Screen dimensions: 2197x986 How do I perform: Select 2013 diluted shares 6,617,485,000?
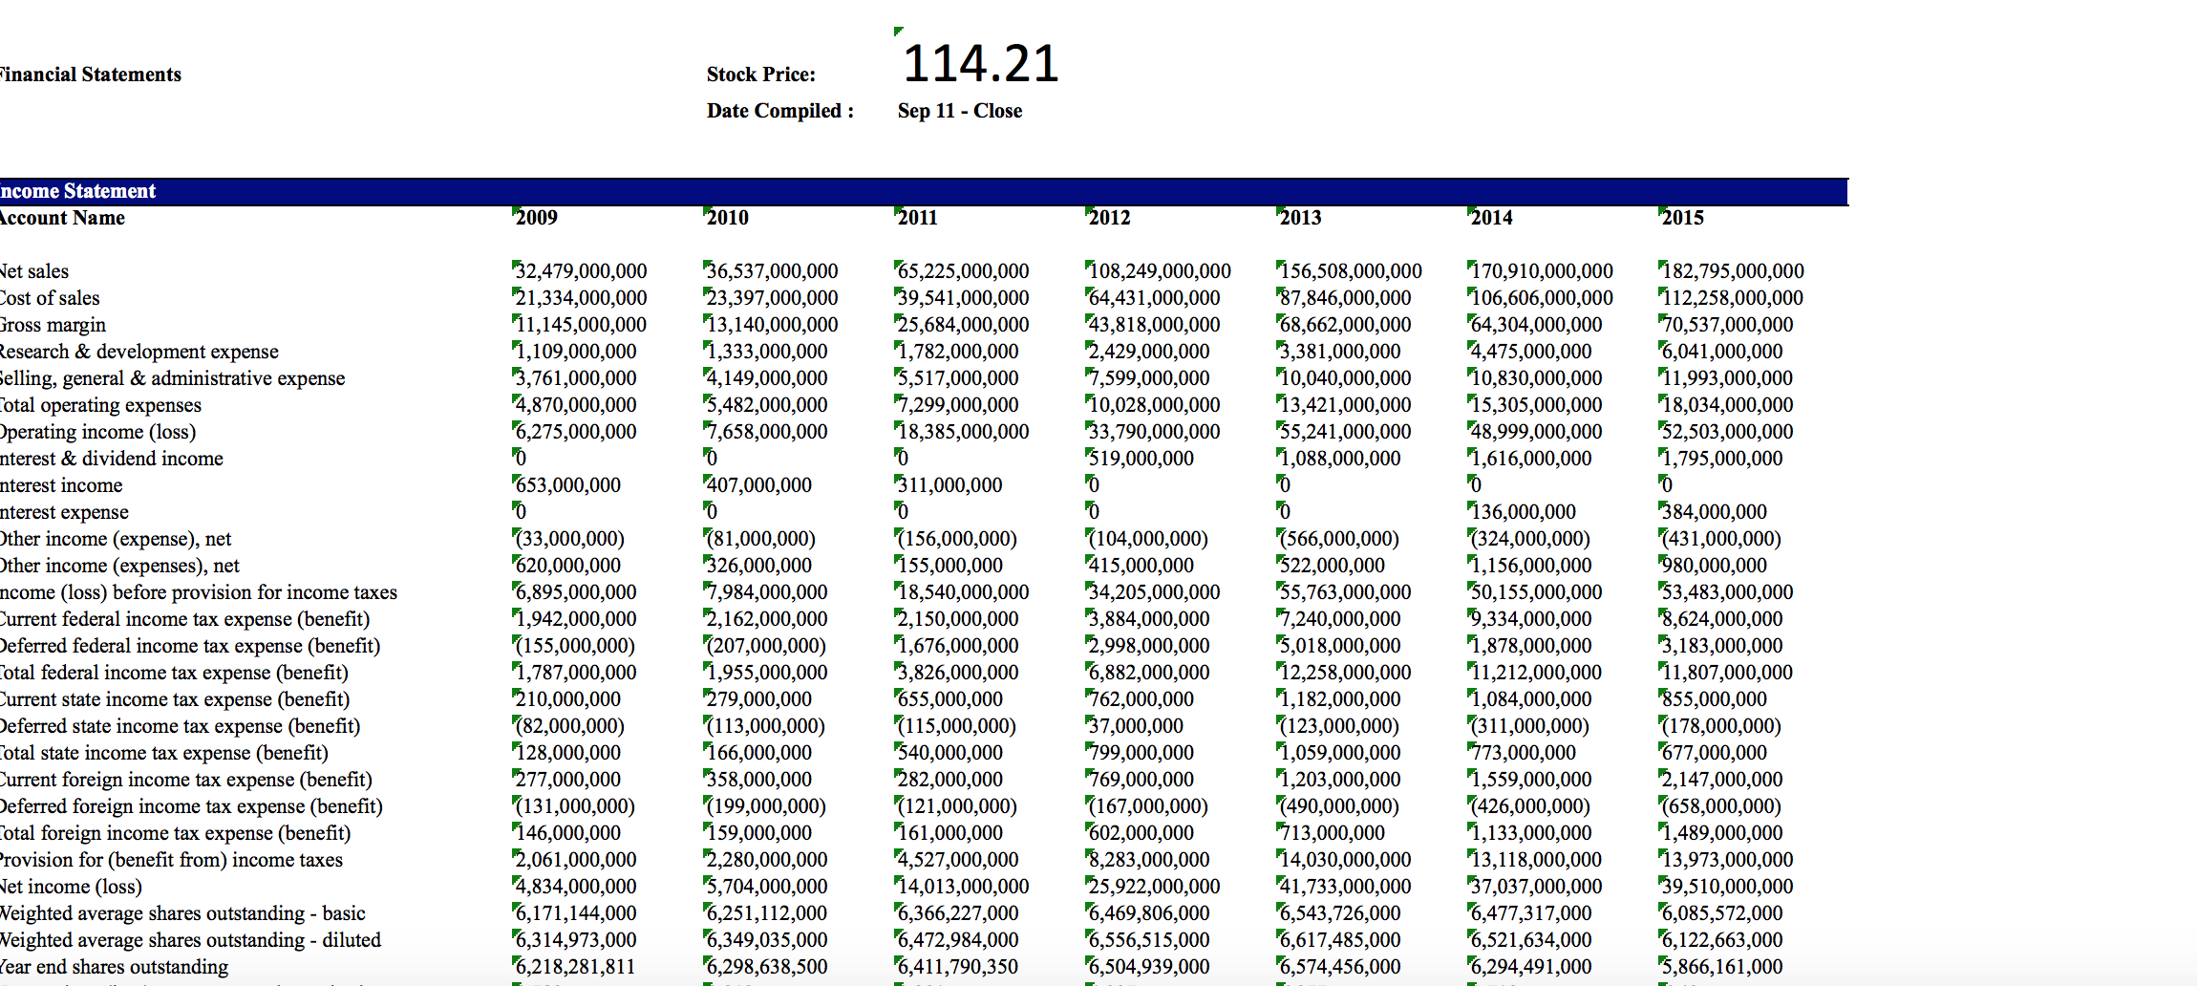point(1340,940)
